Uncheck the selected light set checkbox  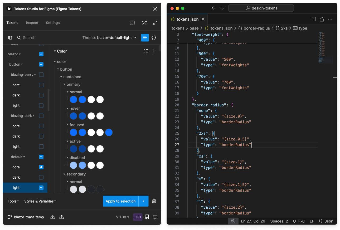(41, 188)
